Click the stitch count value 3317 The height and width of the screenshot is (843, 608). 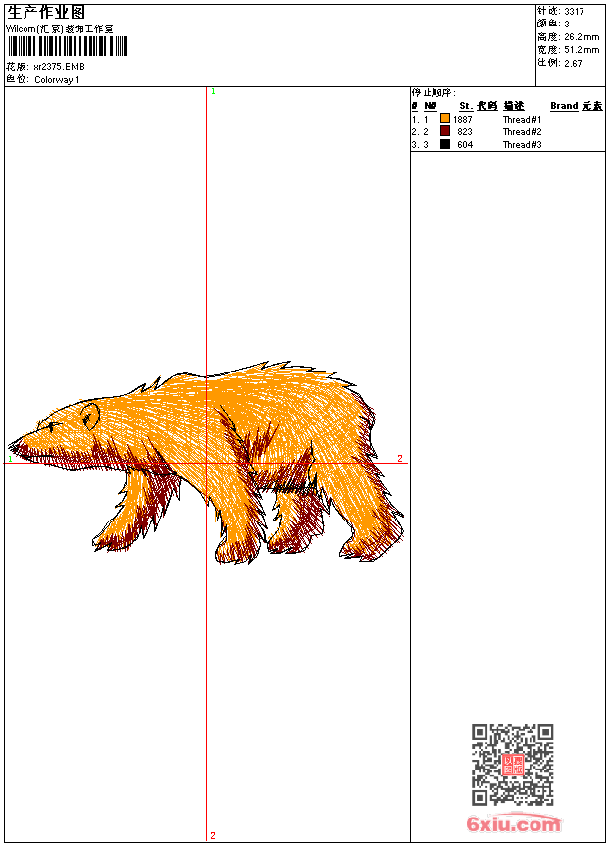(x=574, y=11)
